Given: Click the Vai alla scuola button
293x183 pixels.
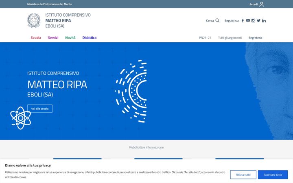Looking at the screenshot, I should tap(40, 109).
